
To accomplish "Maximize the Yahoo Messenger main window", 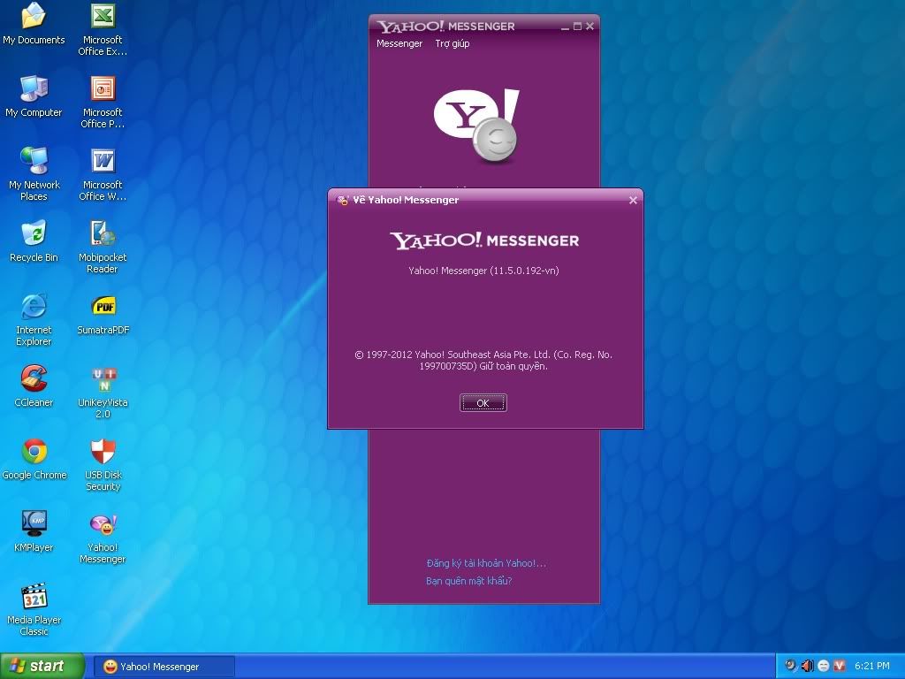I will 577,27.
